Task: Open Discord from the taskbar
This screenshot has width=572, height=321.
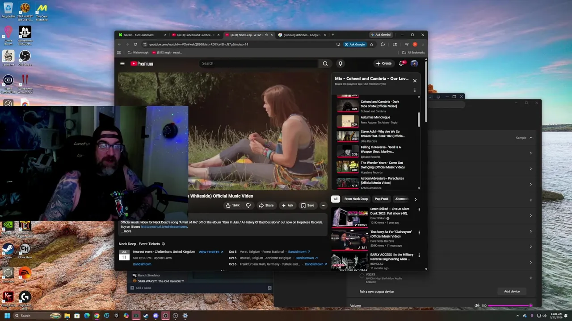Action: (156, 316)
